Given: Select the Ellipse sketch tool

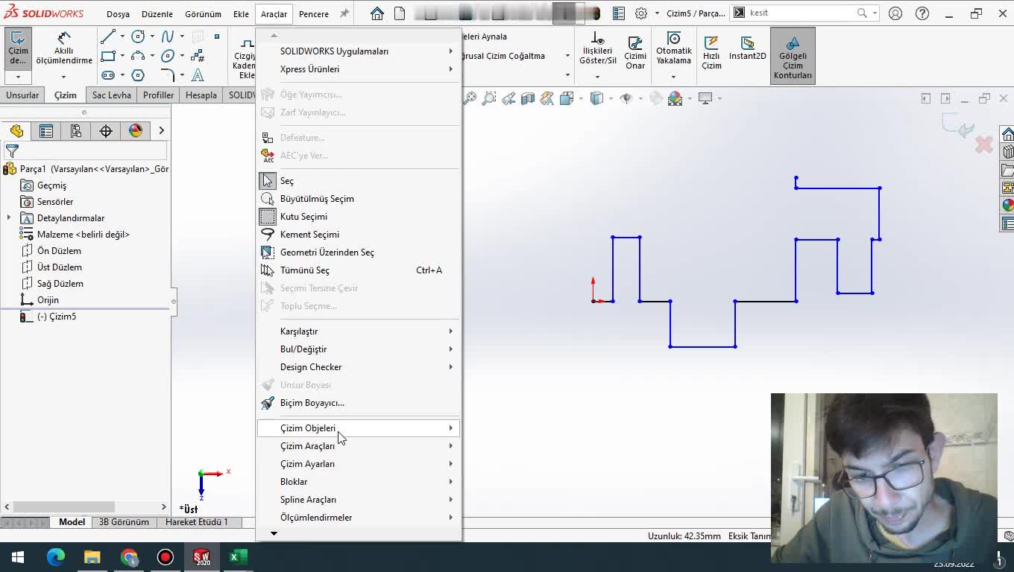Looking at the screenshot, I should coord(168,56).
